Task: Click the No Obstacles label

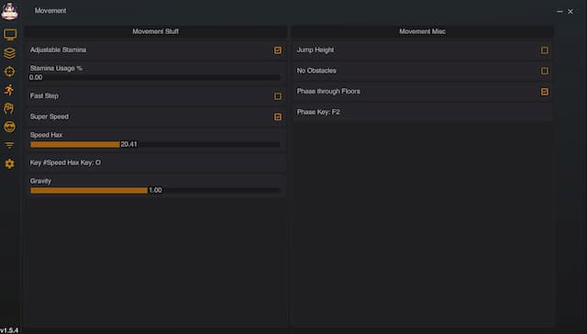Action: [x=316, y=71]
